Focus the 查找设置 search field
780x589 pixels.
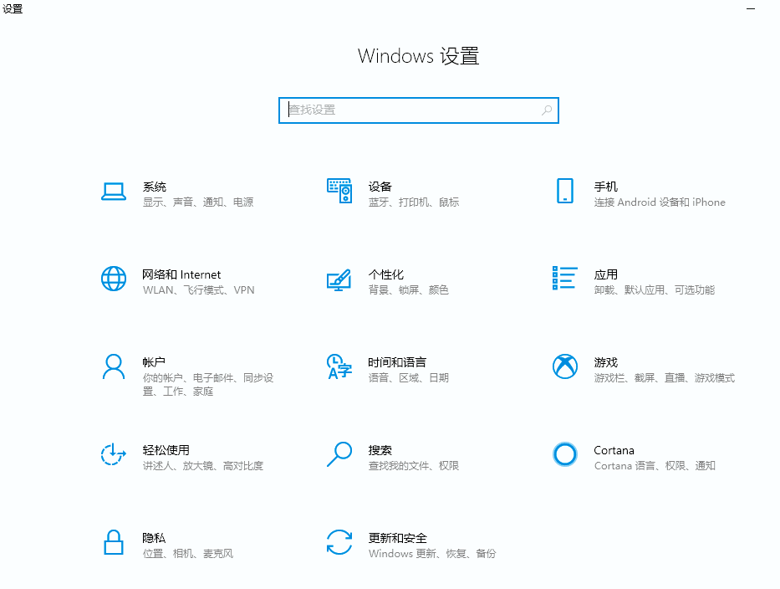pyautogui.click(x=418, y=110)
